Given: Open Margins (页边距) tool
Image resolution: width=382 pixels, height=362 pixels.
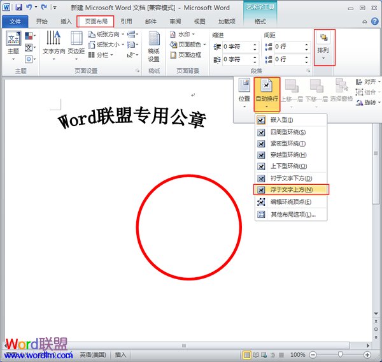Looking at the screenshot, I should pos(76,46).
